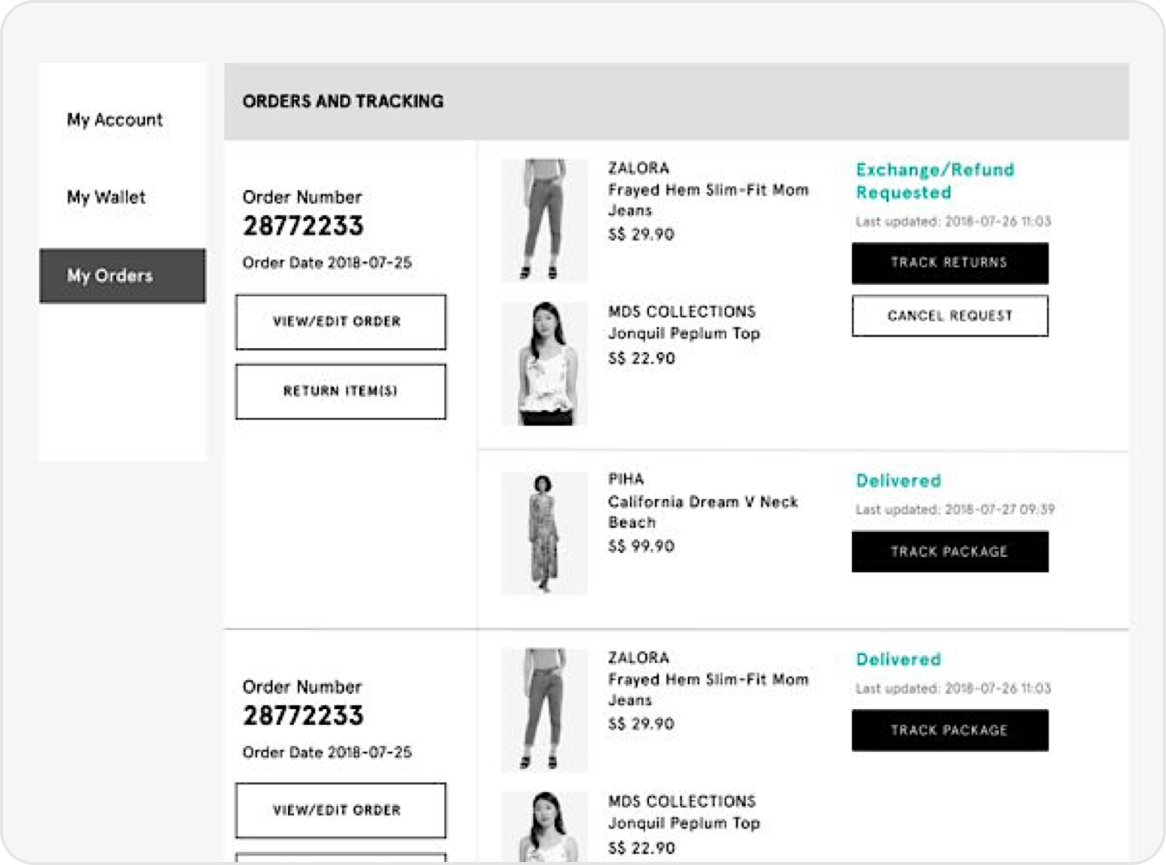Open the first Jonquil Peplum Top image
Viewport: 1166px width, 865px height.
point(544,363)
